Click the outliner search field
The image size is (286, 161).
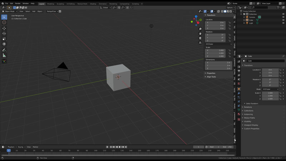[x=260, y=8]
